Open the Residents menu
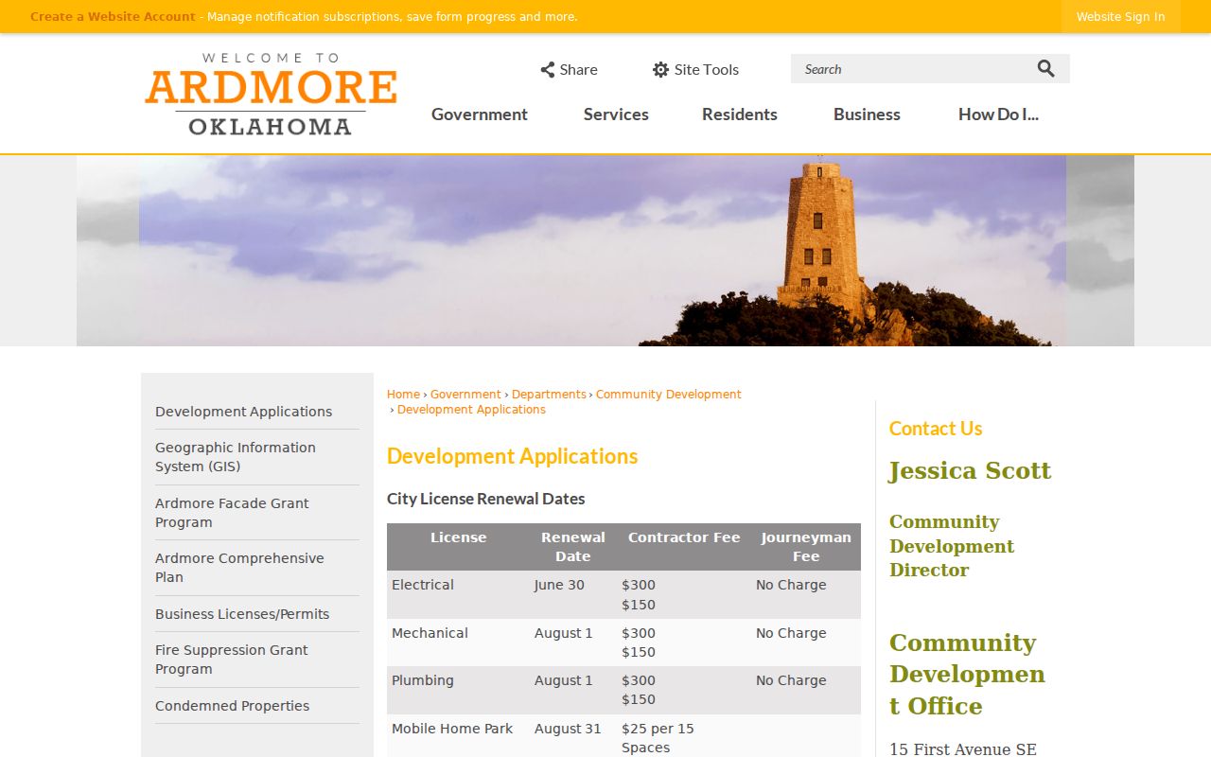 click(x=740, y=114)
